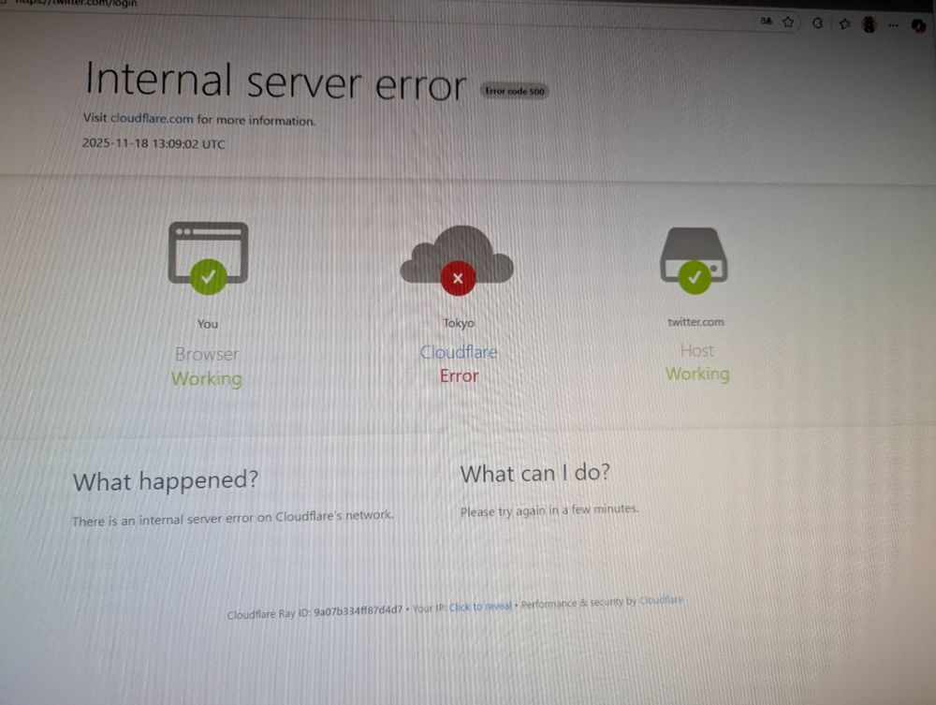Add this page to favorites star
This screenshot has width=936, height=705.
pos(788,22)
